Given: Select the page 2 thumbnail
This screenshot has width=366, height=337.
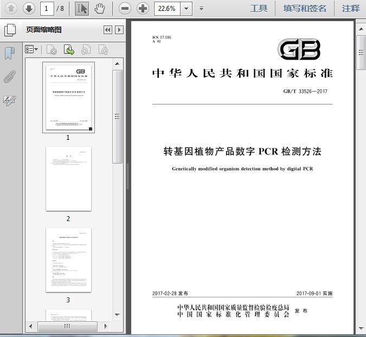Looking at the screenshot, I should click(68, 179).
